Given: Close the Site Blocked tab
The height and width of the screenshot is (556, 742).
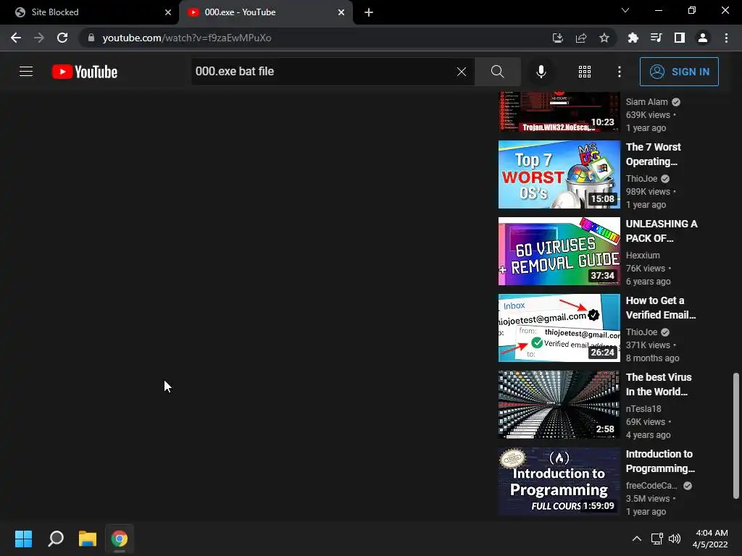Looking at the screenshot, I should tap(168, 12).
